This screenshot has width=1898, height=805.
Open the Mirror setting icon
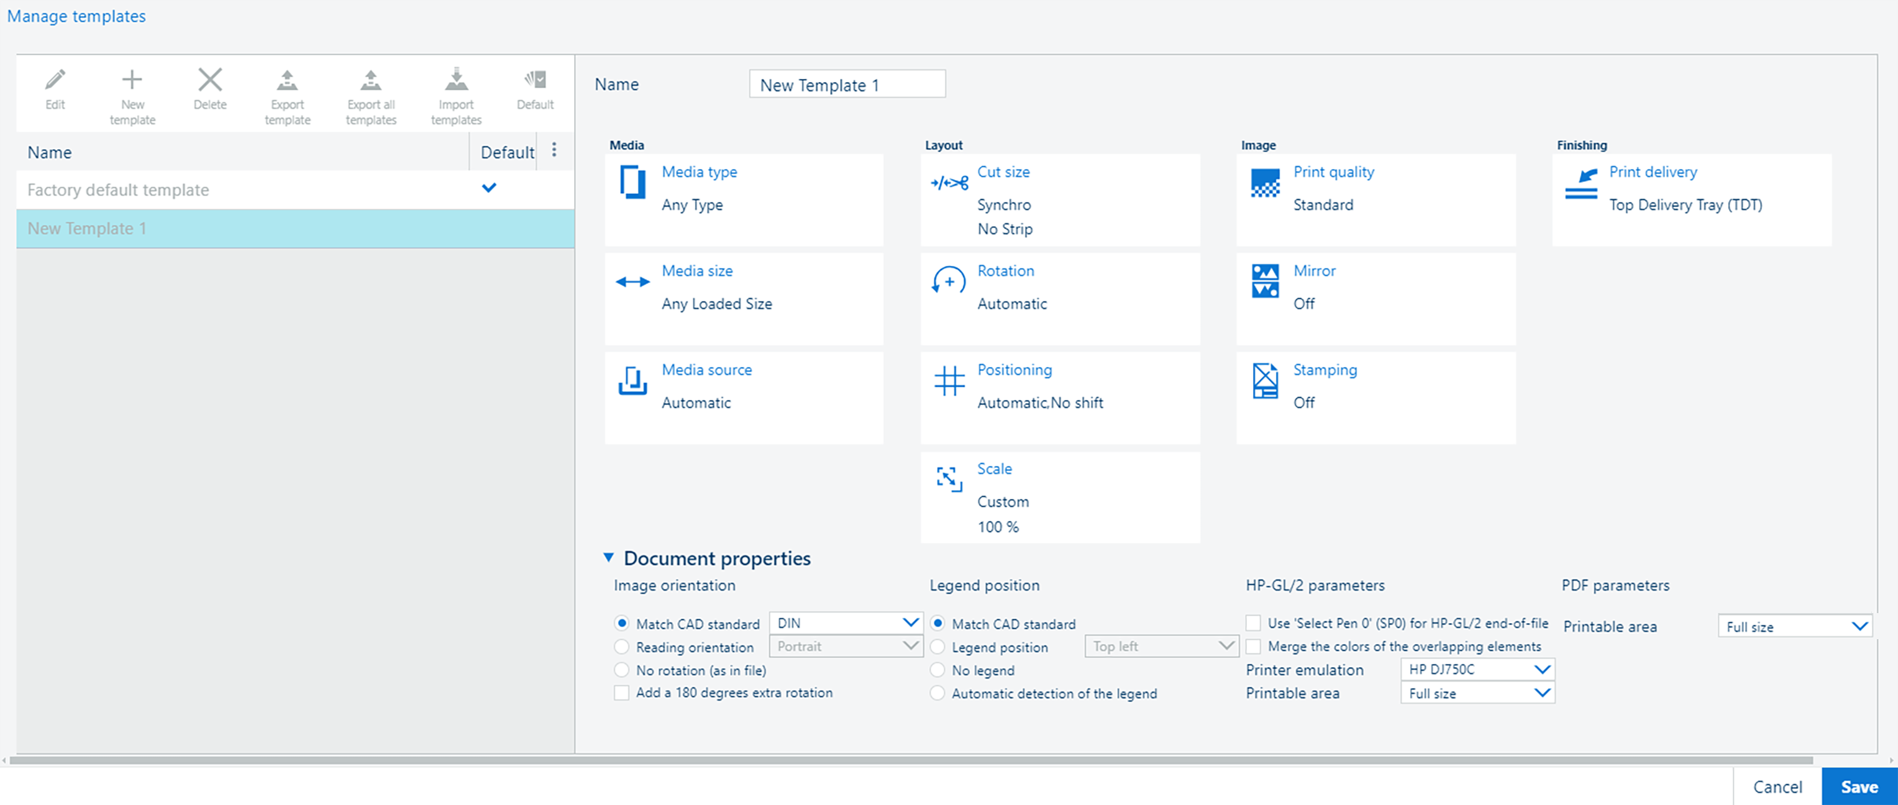point(1265,281)
